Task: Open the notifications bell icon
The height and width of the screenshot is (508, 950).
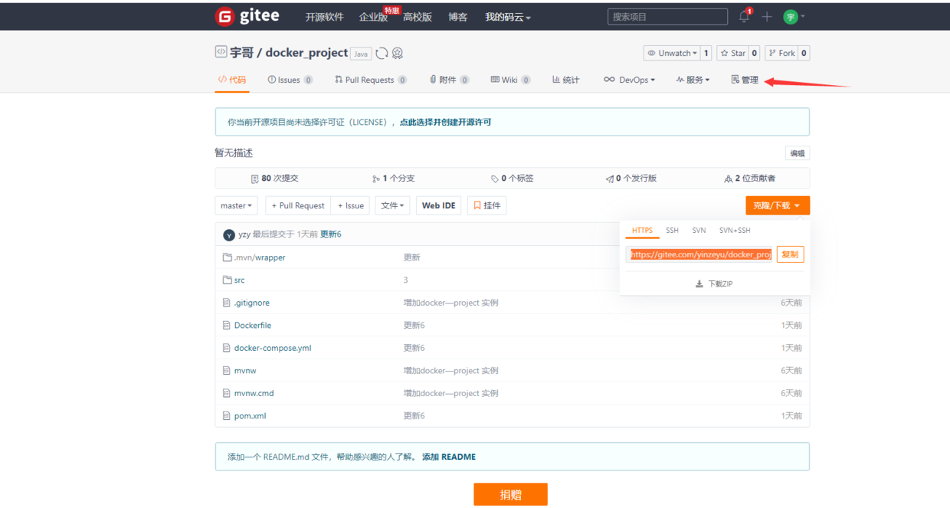Action: coord(744,16)
